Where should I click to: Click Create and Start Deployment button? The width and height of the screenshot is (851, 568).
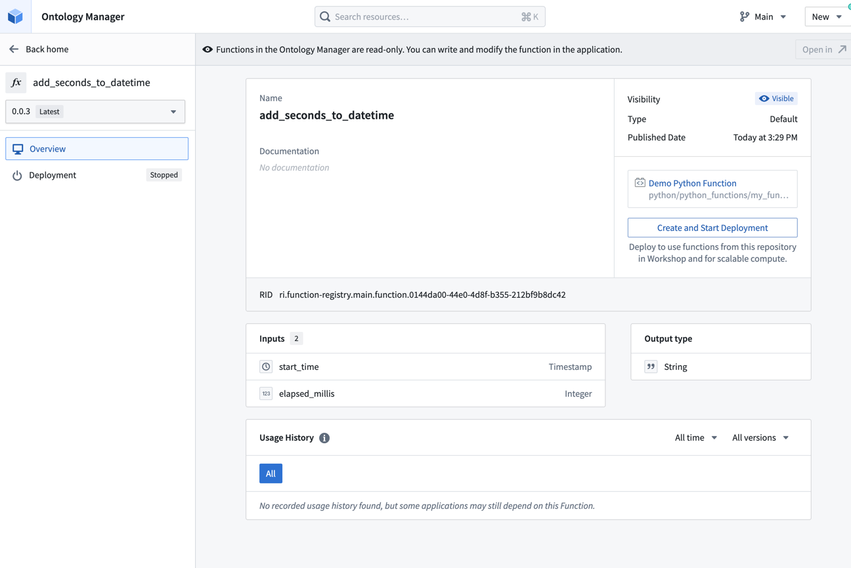[712, 228]
